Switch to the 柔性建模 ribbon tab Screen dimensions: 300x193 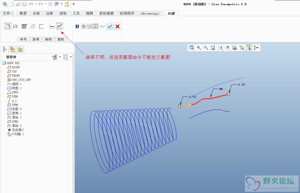tap(106, 13)
